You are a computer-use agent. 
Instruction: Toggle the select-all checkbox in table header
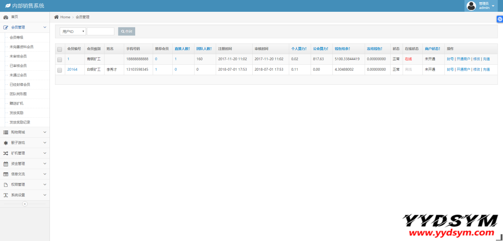click(x=60, y=49)
